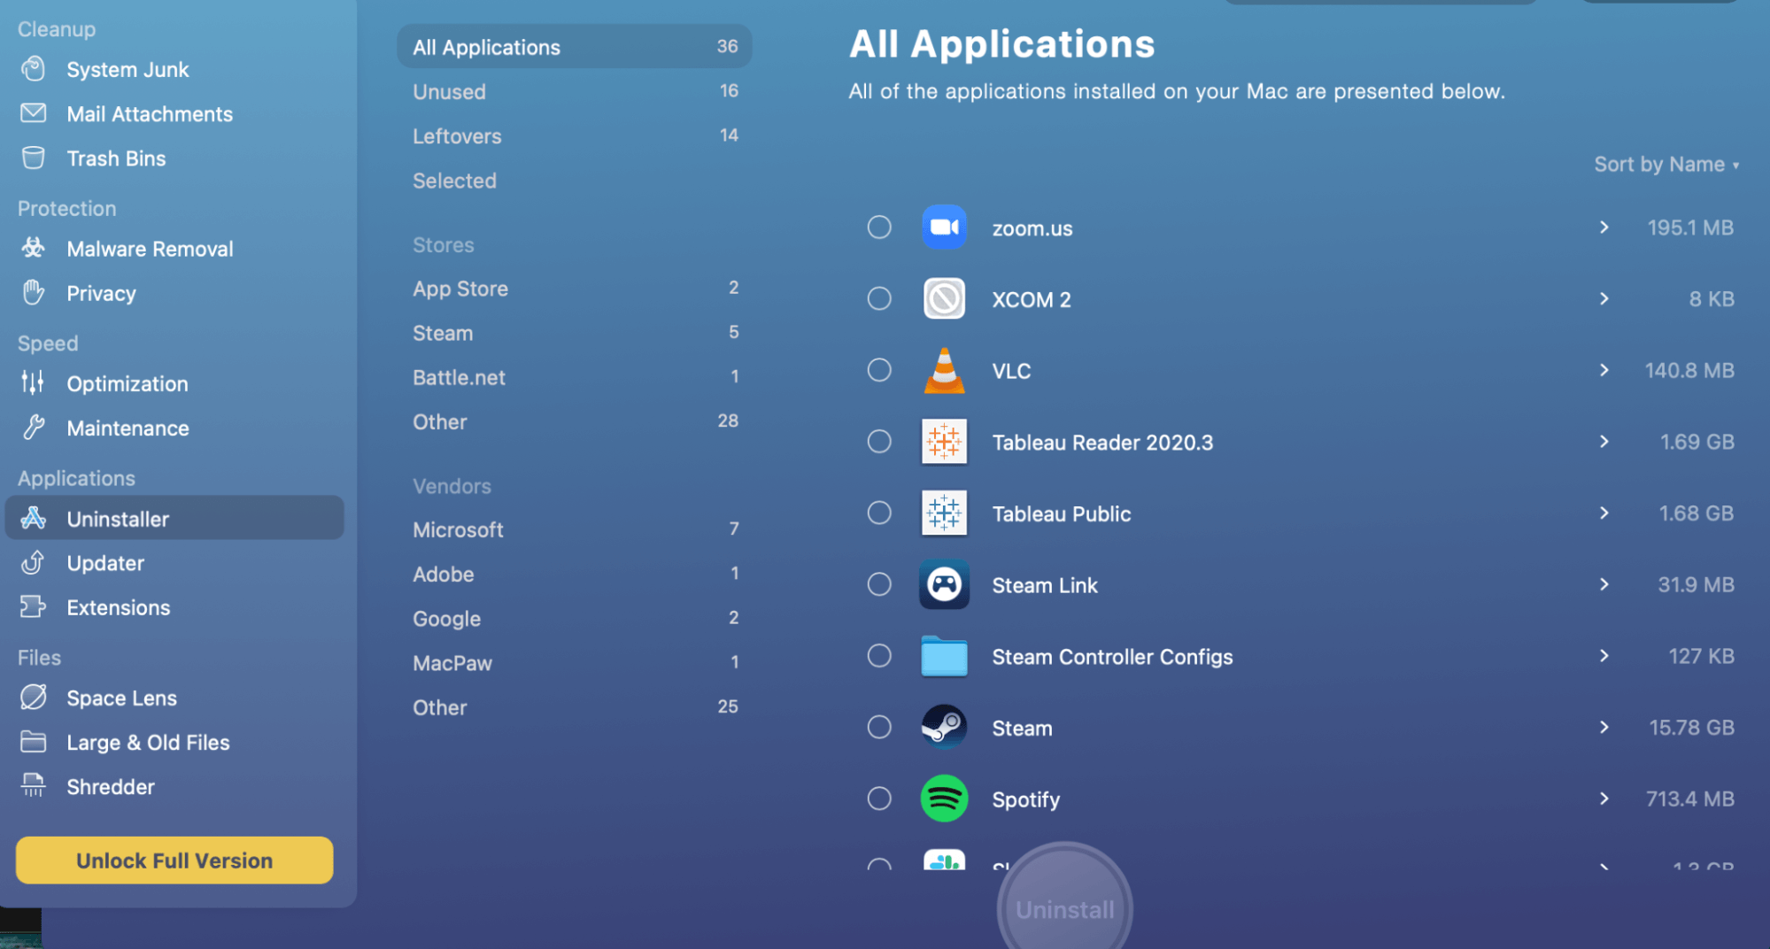Open the Space Lens icon

click(34, 698)
